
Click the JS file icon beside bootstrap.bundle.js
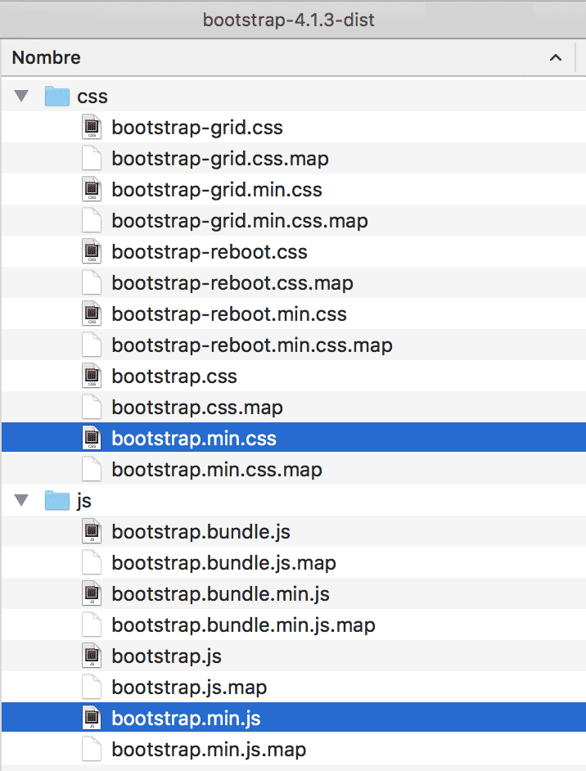[x=91, y=531]
